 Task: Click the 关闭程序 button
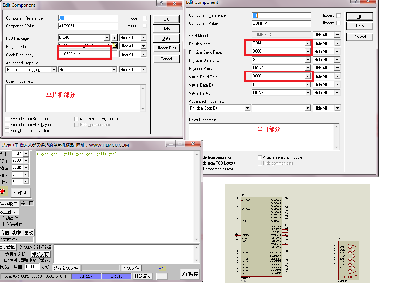point(190,274)
